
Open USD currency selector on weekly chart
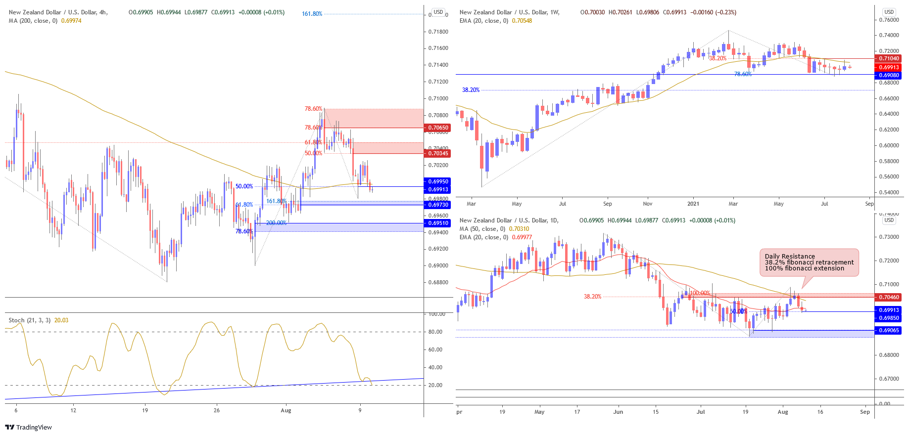click(889, 12)
